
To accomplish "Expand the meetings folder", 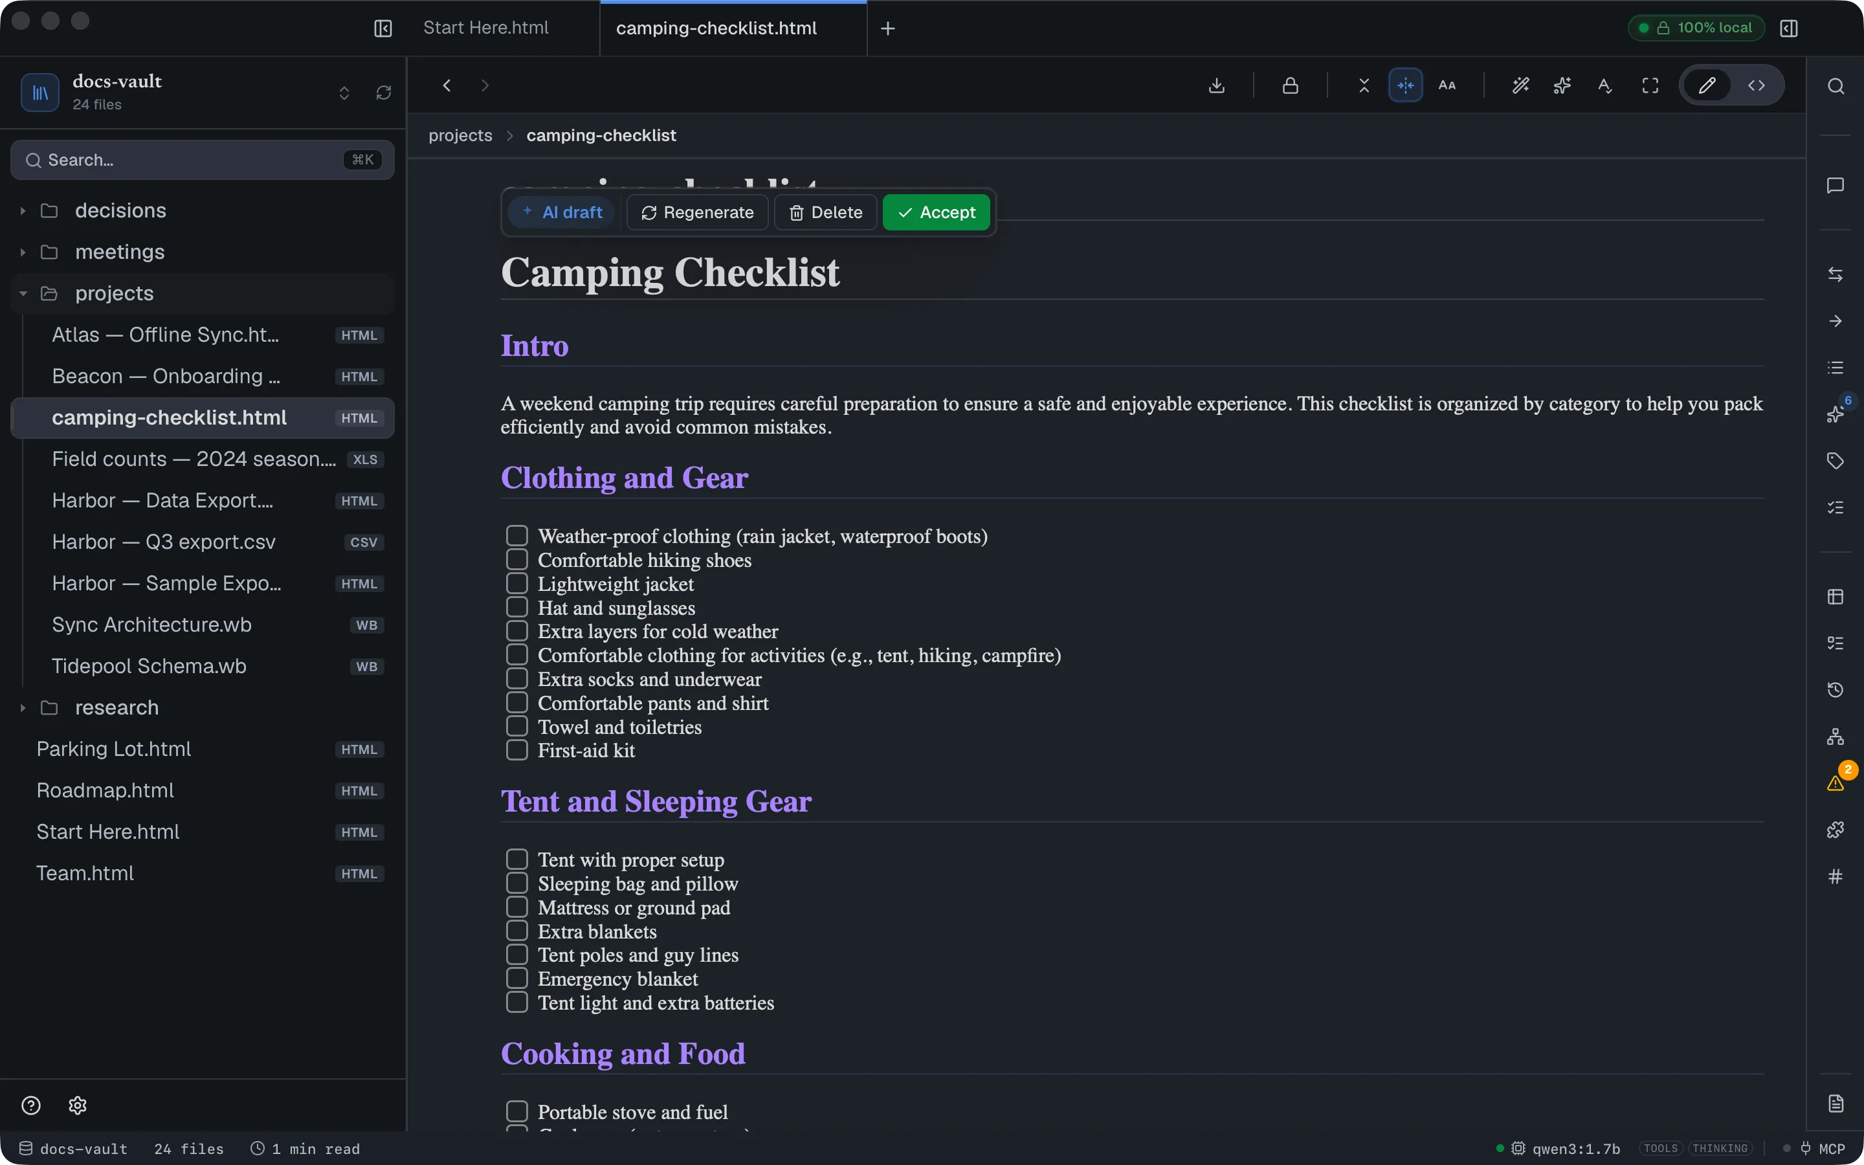I will (x=23, y=252).
